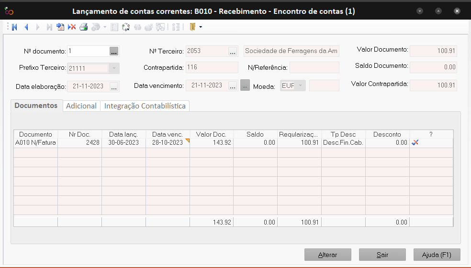
Task: Click the Nr Doc. column header
Action: pyautogui.click(x=79, y=134)
